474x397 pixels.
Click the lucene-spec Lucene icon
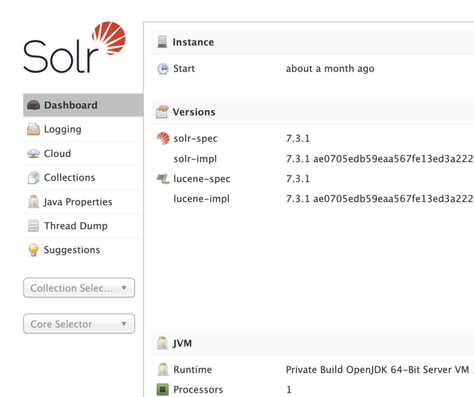click(x=163, y=179)
